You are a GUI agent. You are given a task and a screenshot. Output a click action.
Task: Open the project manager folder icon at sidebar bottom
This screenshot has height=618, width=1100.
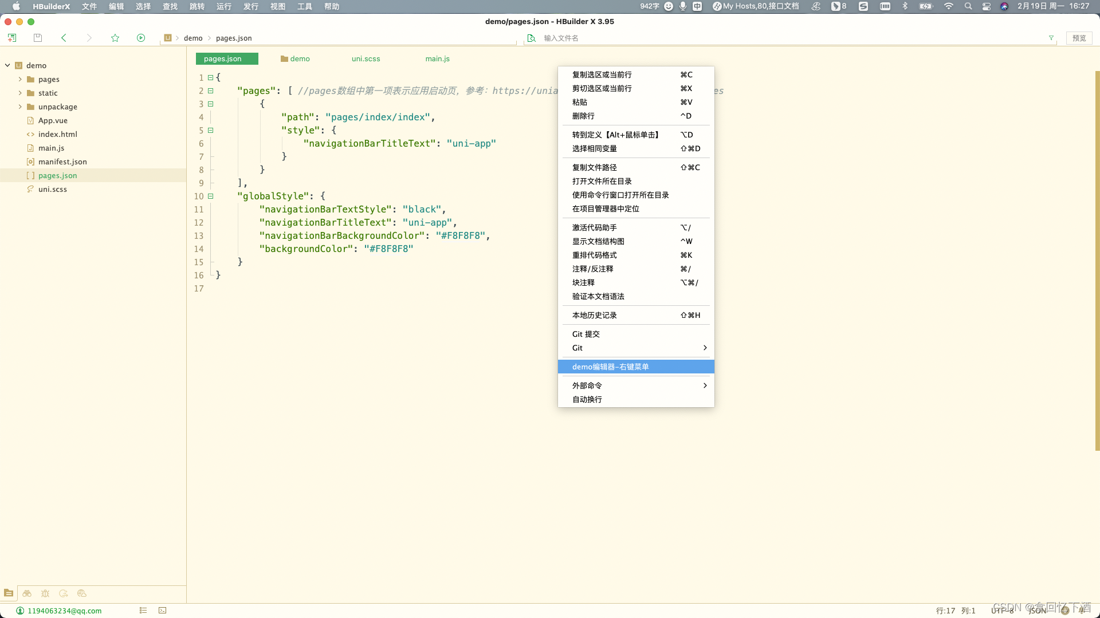pos(9,593)
